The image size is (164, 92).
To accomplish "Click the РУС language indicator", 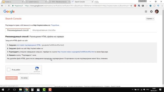I will (148, 90).
